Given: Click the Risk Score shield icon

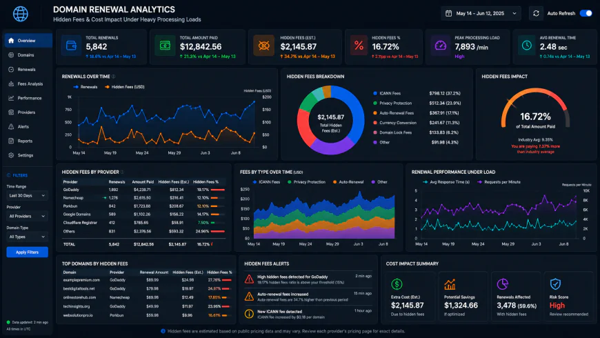Looking at the screenshot, I should click(555, 284).
